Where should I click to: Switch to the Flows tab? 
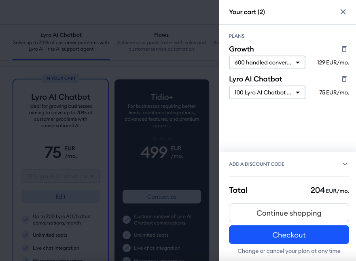pos(161,35)
